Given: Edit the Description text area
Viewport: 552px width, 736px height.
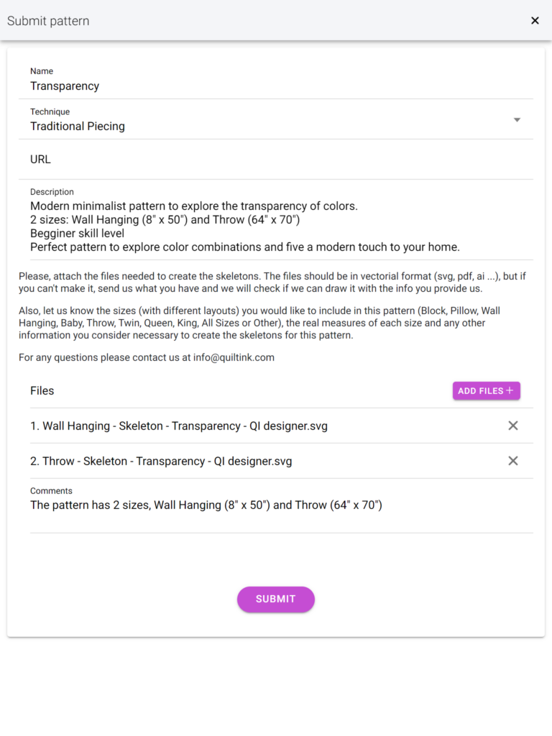Looking at the screenshot, I should coord(276,221).
